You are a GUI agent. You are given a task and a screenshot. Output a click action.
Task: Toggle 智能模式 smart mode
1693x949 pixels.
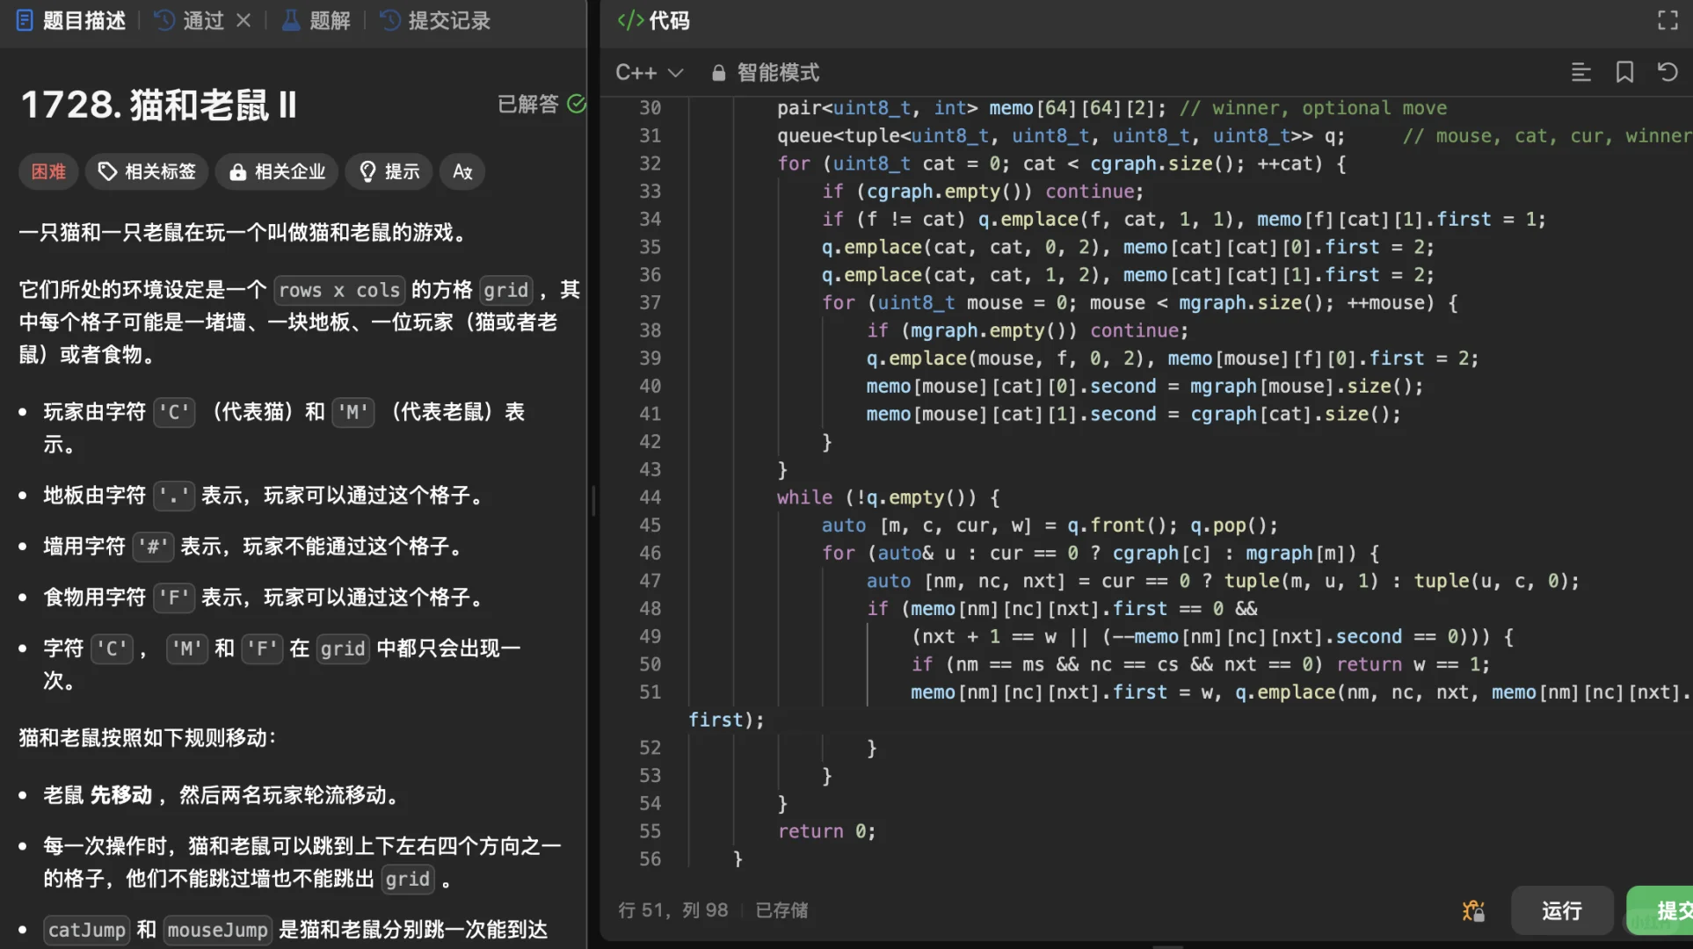[x=777, y=72]
